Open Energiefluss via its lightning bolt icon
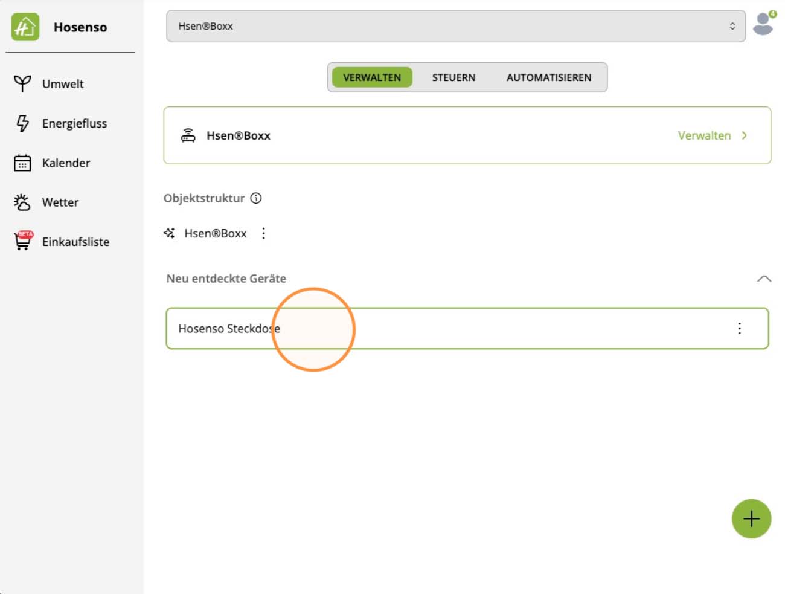785x594 pixels. click(22, 123)
